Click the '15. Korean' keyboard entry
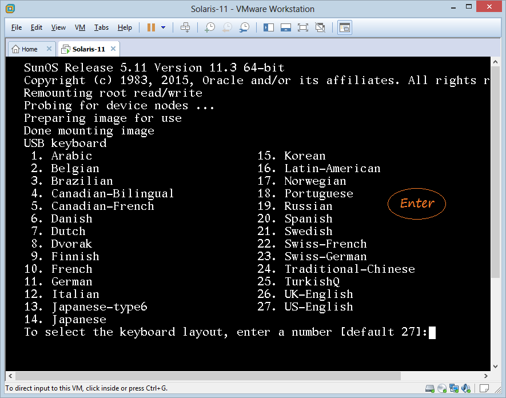 [x=292, y=156]
